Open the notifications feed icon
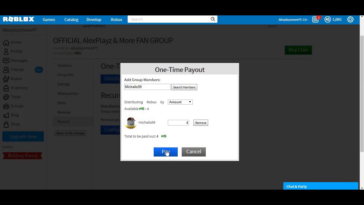The width and height of the screenshot is (364, 205). [315, 19]
